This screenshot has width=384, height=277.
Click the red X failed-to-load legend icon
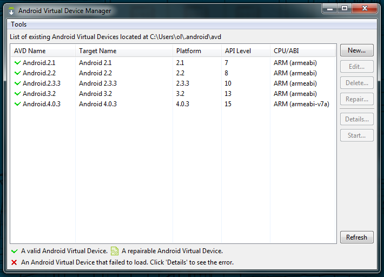pos(14,262)
